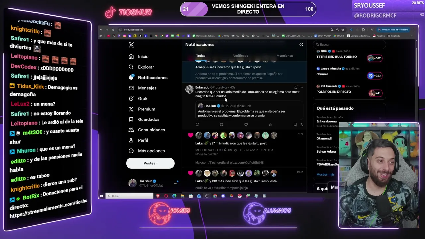Screen dimensions: 425x239
Task: Open Chrome apps grid in bookmarks bar
Action: coord(101,36)
